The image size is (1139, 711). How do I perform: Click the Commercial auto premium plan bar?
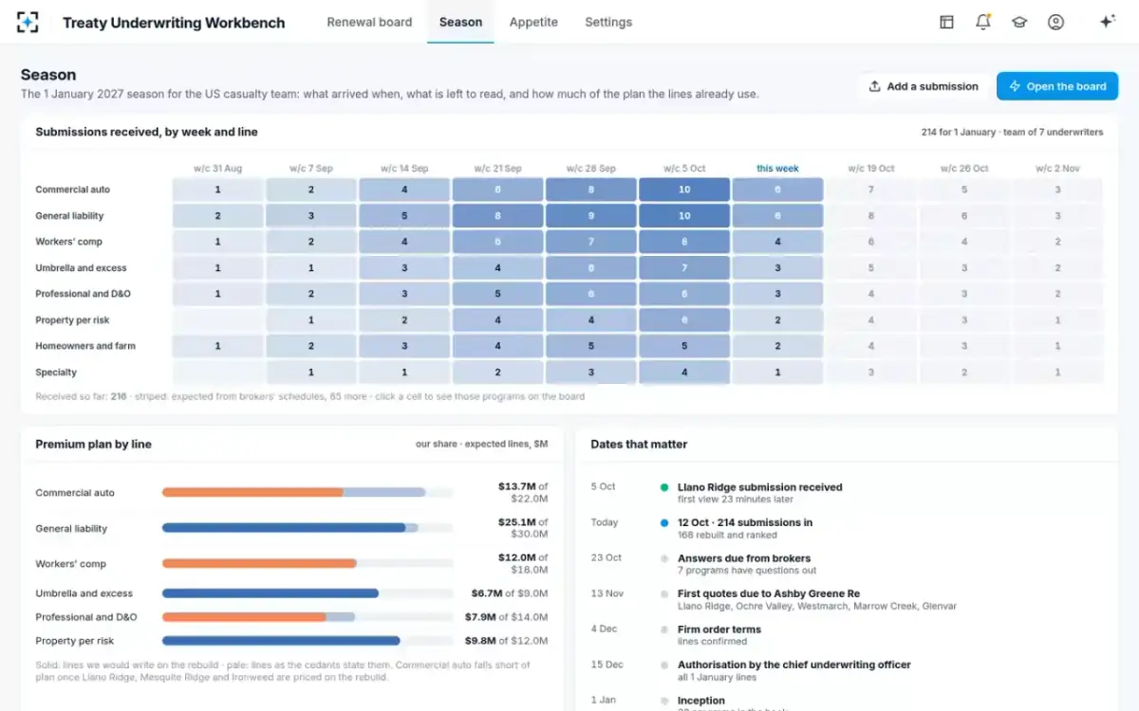308,493
